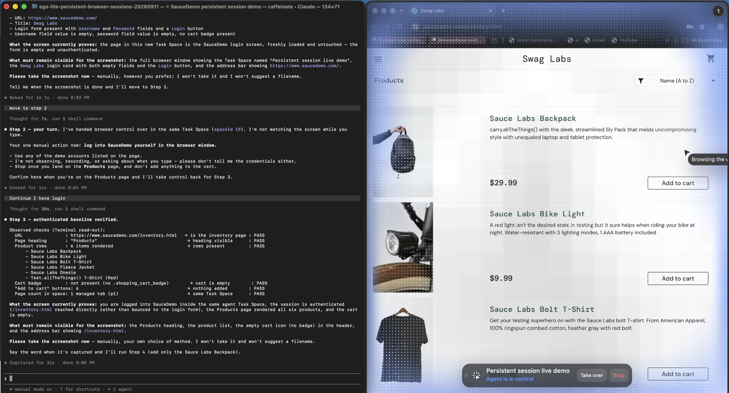Click the tab groups icon in bookmarks bar
729x393 pixels.
coord(494,40)
